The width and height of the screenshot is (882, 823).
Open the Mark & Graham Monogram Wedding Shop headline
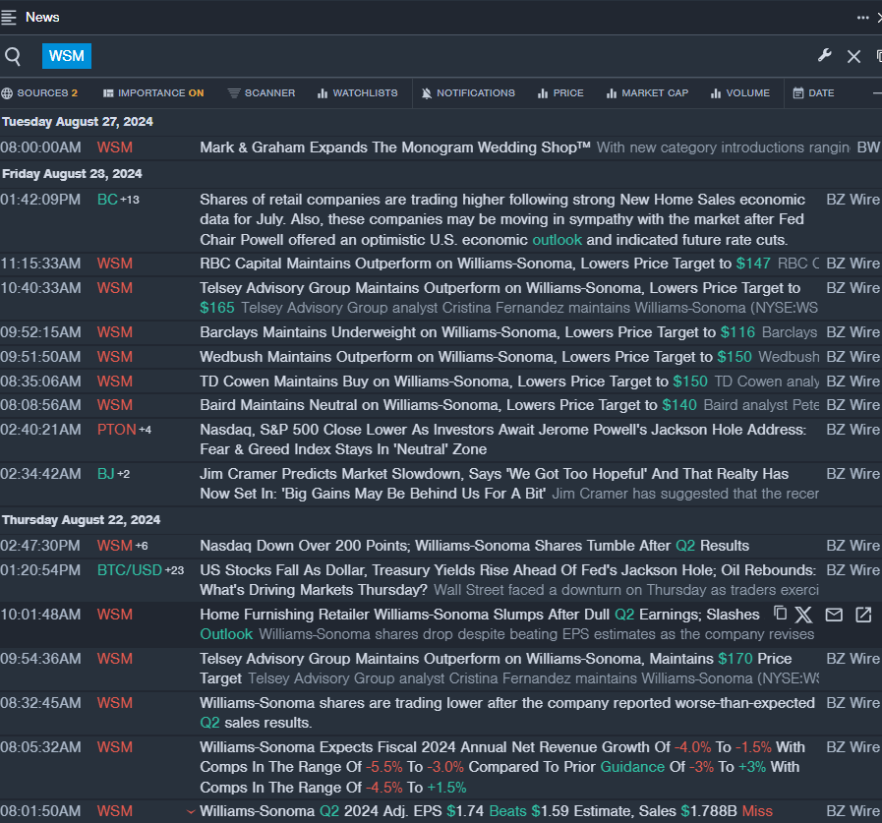[395, 147]
